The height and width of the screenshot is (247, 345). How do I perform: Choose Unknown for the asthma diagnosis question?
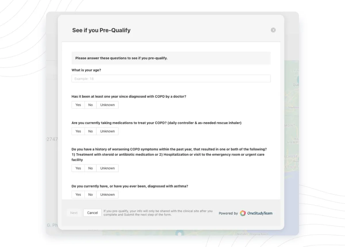click(x=107, y=194)
